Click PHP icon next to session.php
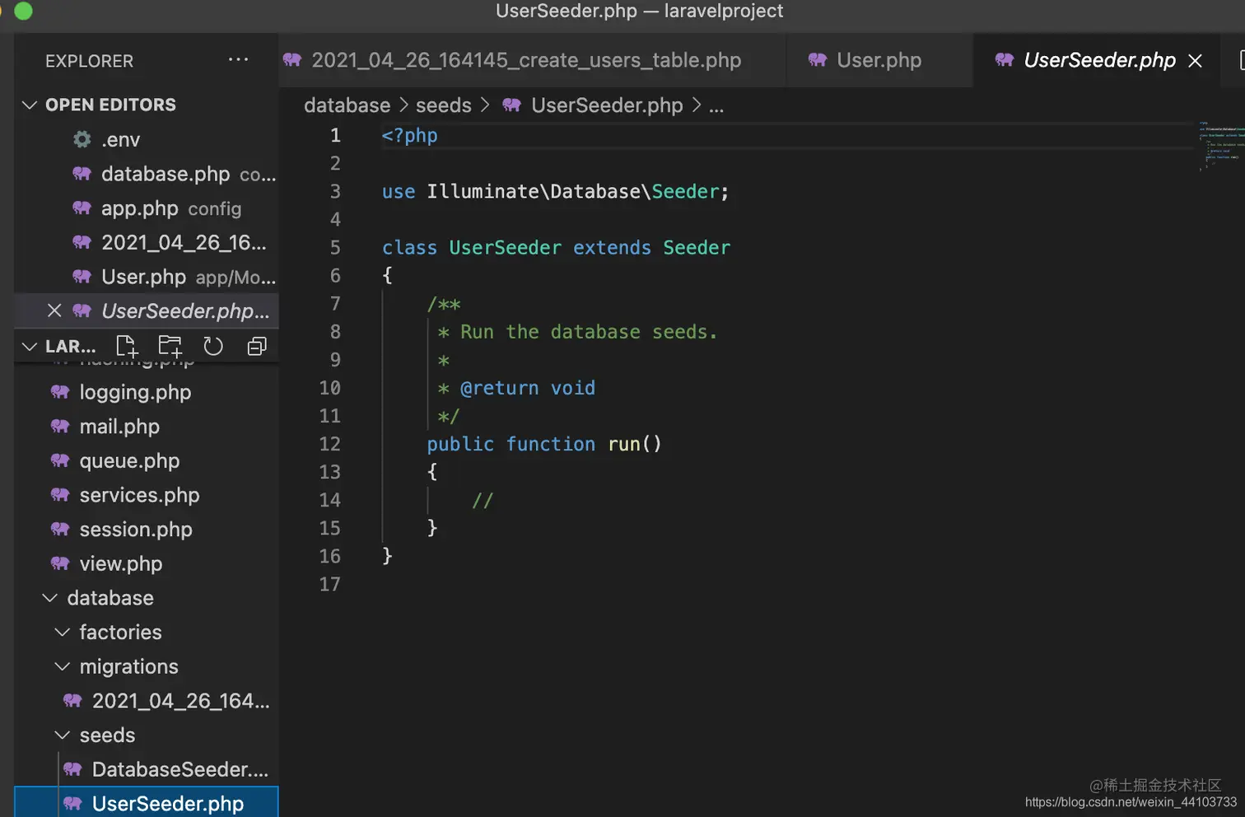1245x817 pixels. click(60, 530)
